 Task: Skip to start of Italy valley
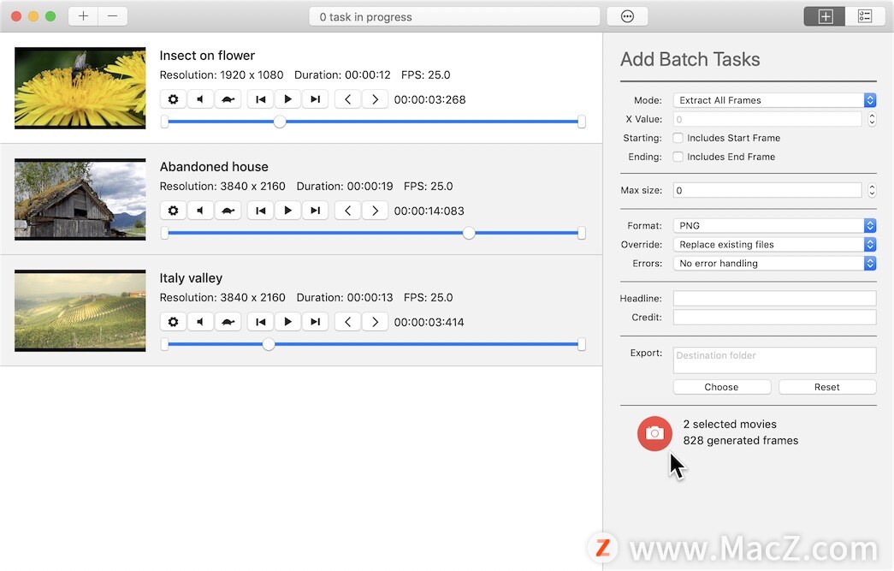(261, 322)
